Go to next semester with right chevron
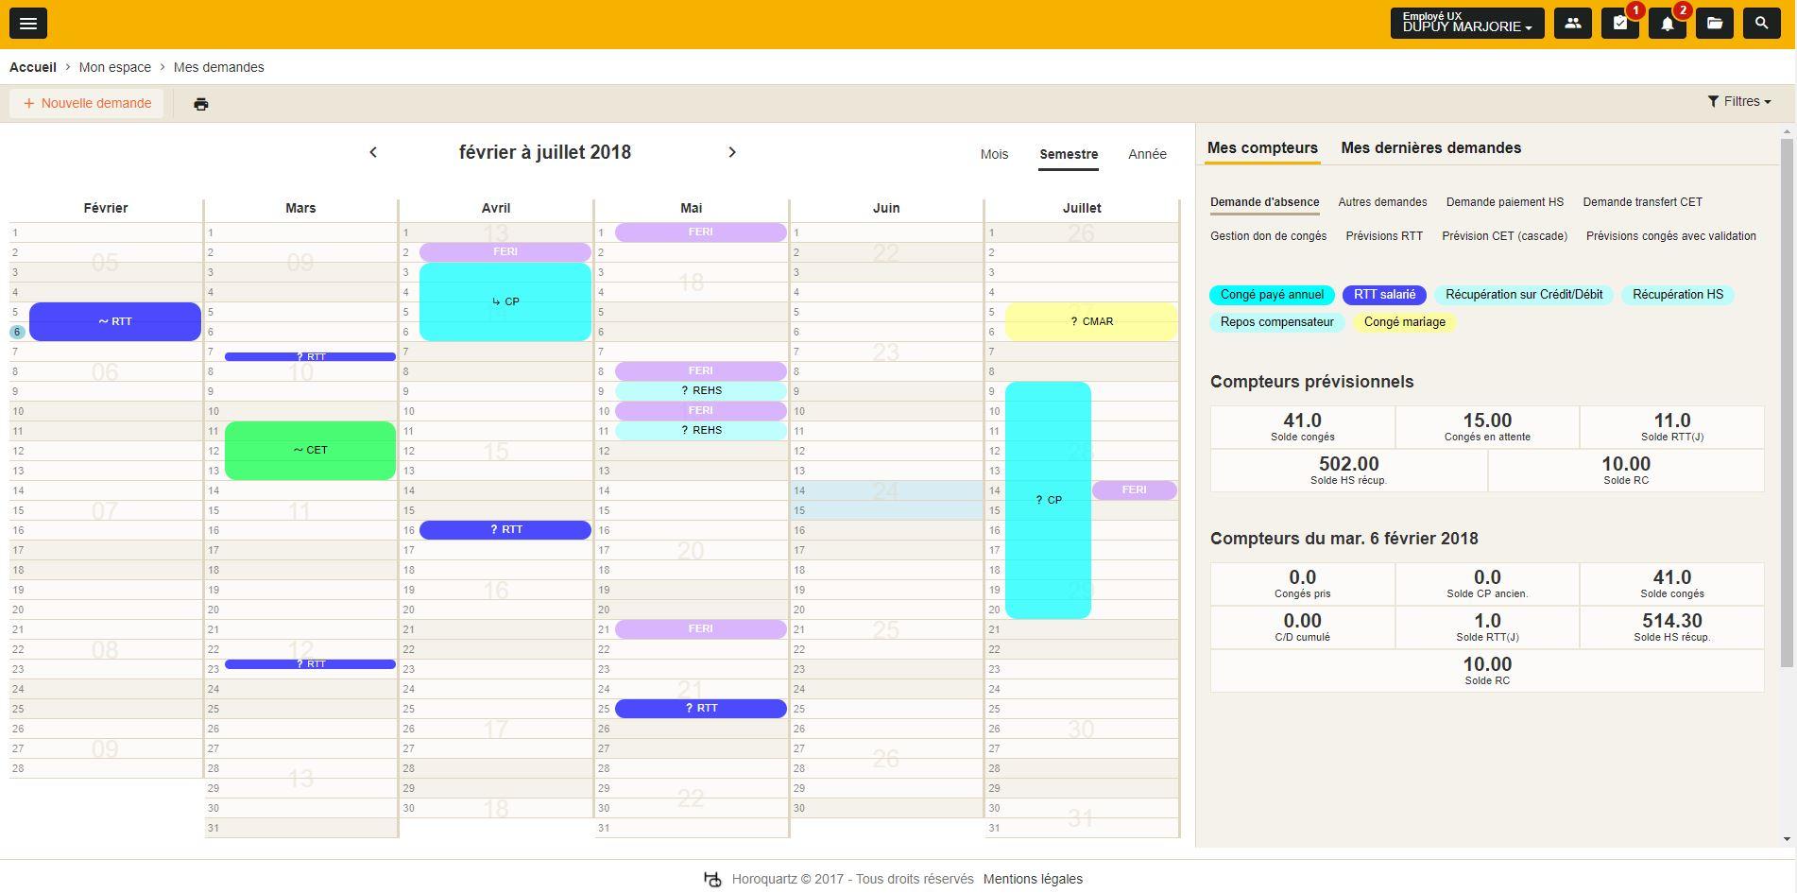 [x=732, y=151]
